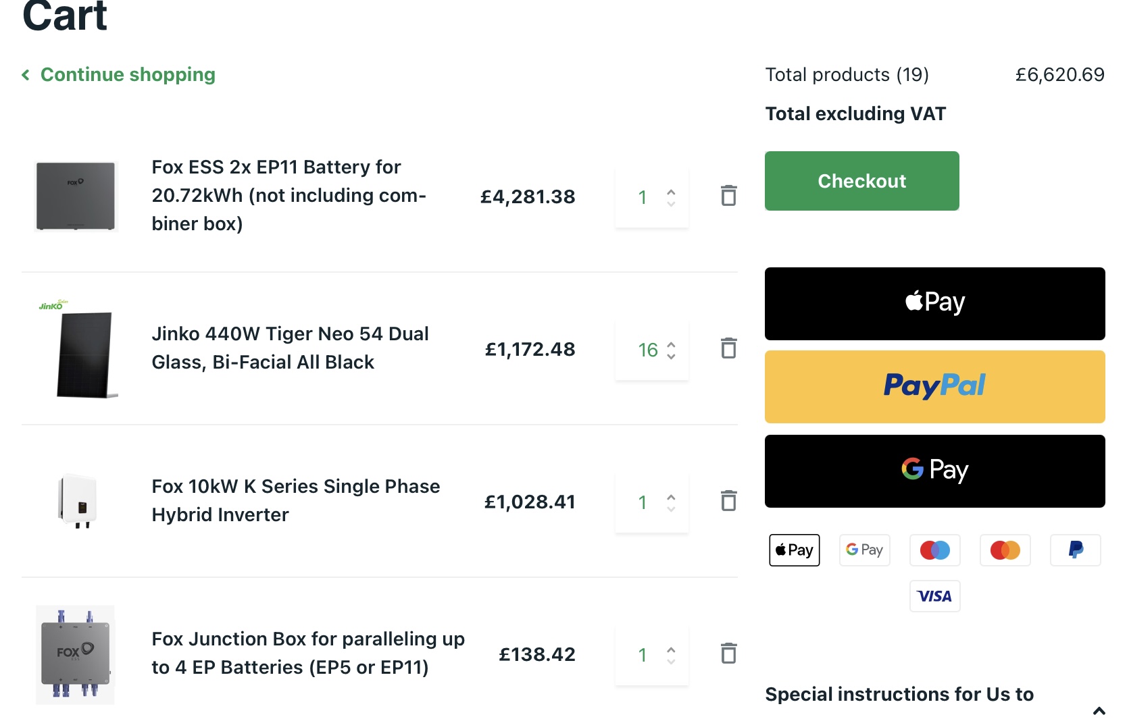Image resolution: width=1127 pixels, height=719 pixels.
Task: Collapse the Special instructions section chevron
Action: click(1099, 710)
